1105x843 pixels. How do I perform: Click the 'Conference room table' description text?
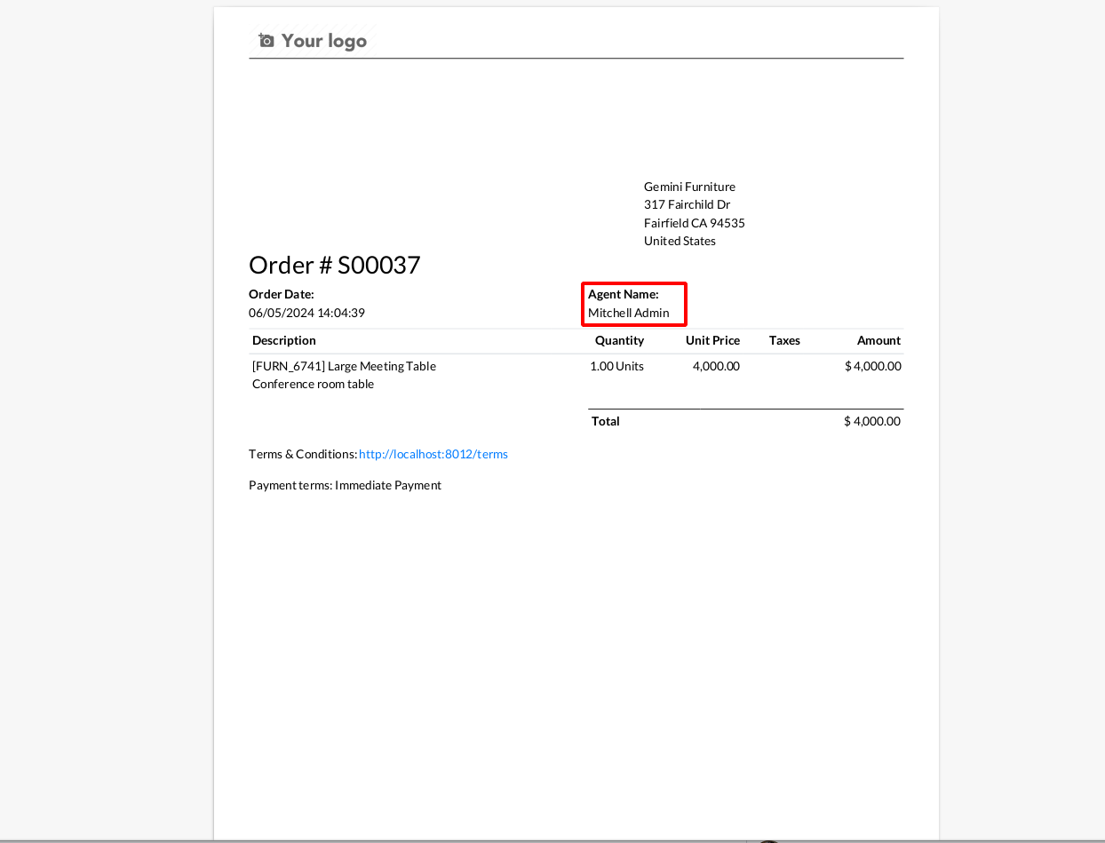coord(313,384)
